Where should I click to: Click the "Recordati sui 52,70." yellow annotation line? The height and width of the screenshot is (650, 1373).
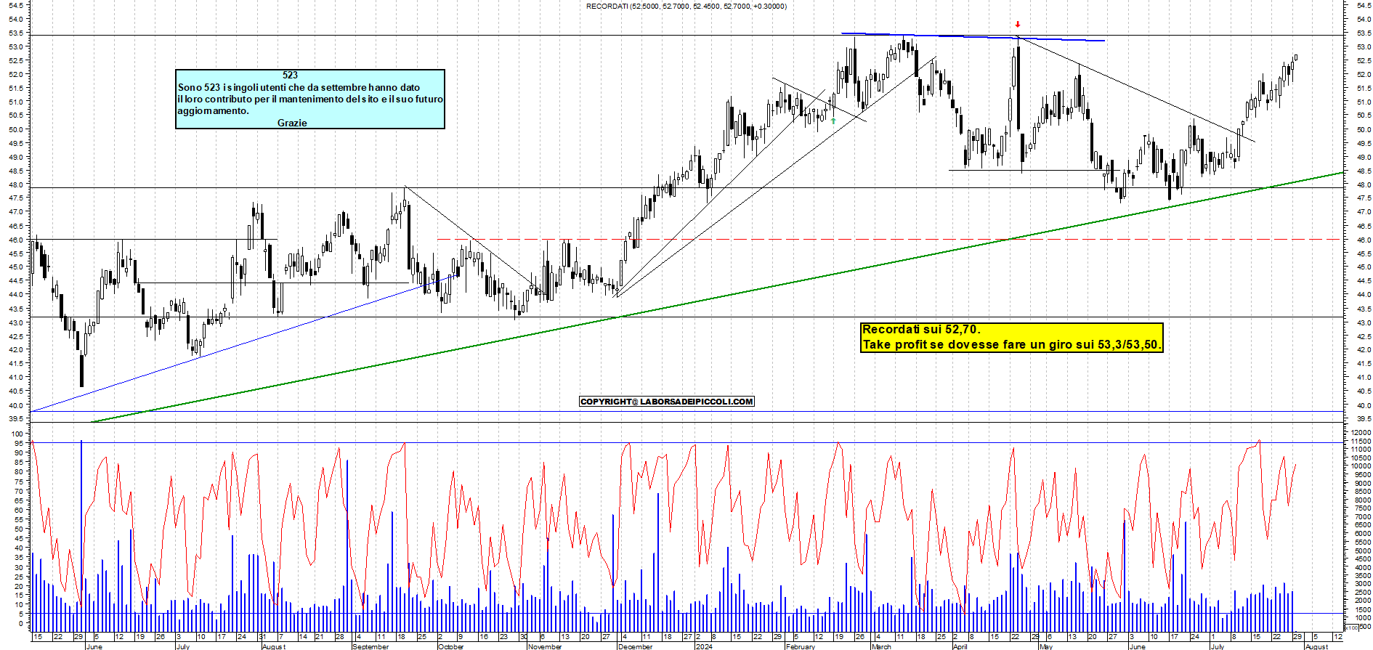[x=921, y=330]
